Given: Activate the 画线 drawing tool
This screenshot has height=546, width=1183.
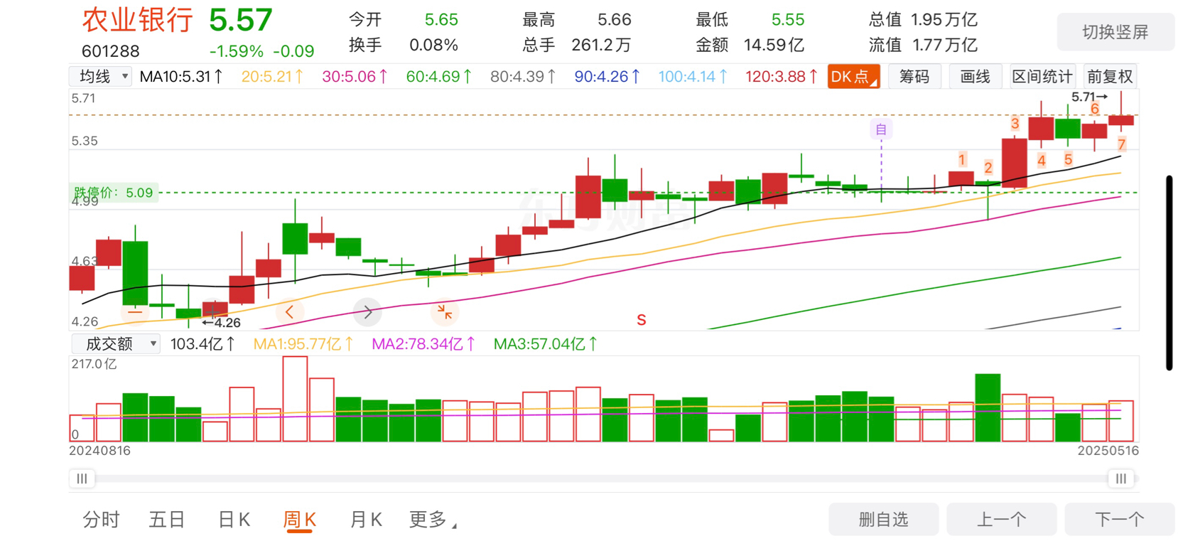Looking at the screenshot, I should coord(975,77).
